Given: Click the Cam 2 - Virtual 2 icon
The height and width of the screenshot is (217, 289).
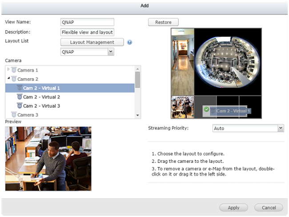Looking at the screenshot, I should coord(20,97).
